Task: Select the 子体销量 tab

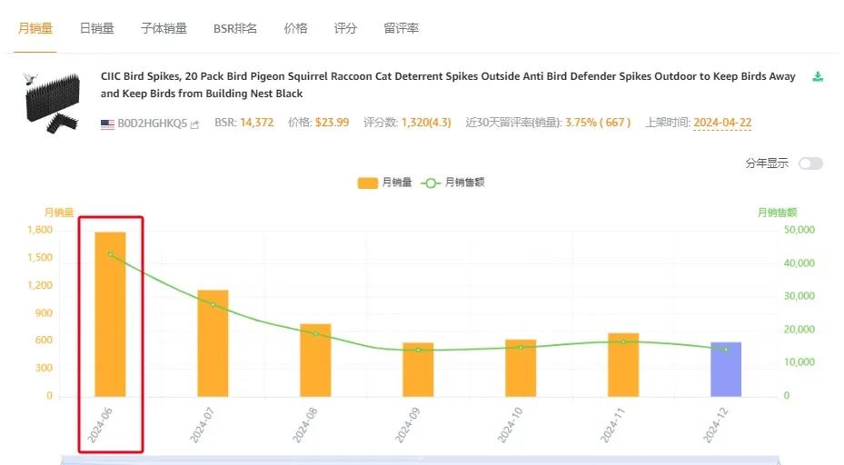Action: coord(164,28)
